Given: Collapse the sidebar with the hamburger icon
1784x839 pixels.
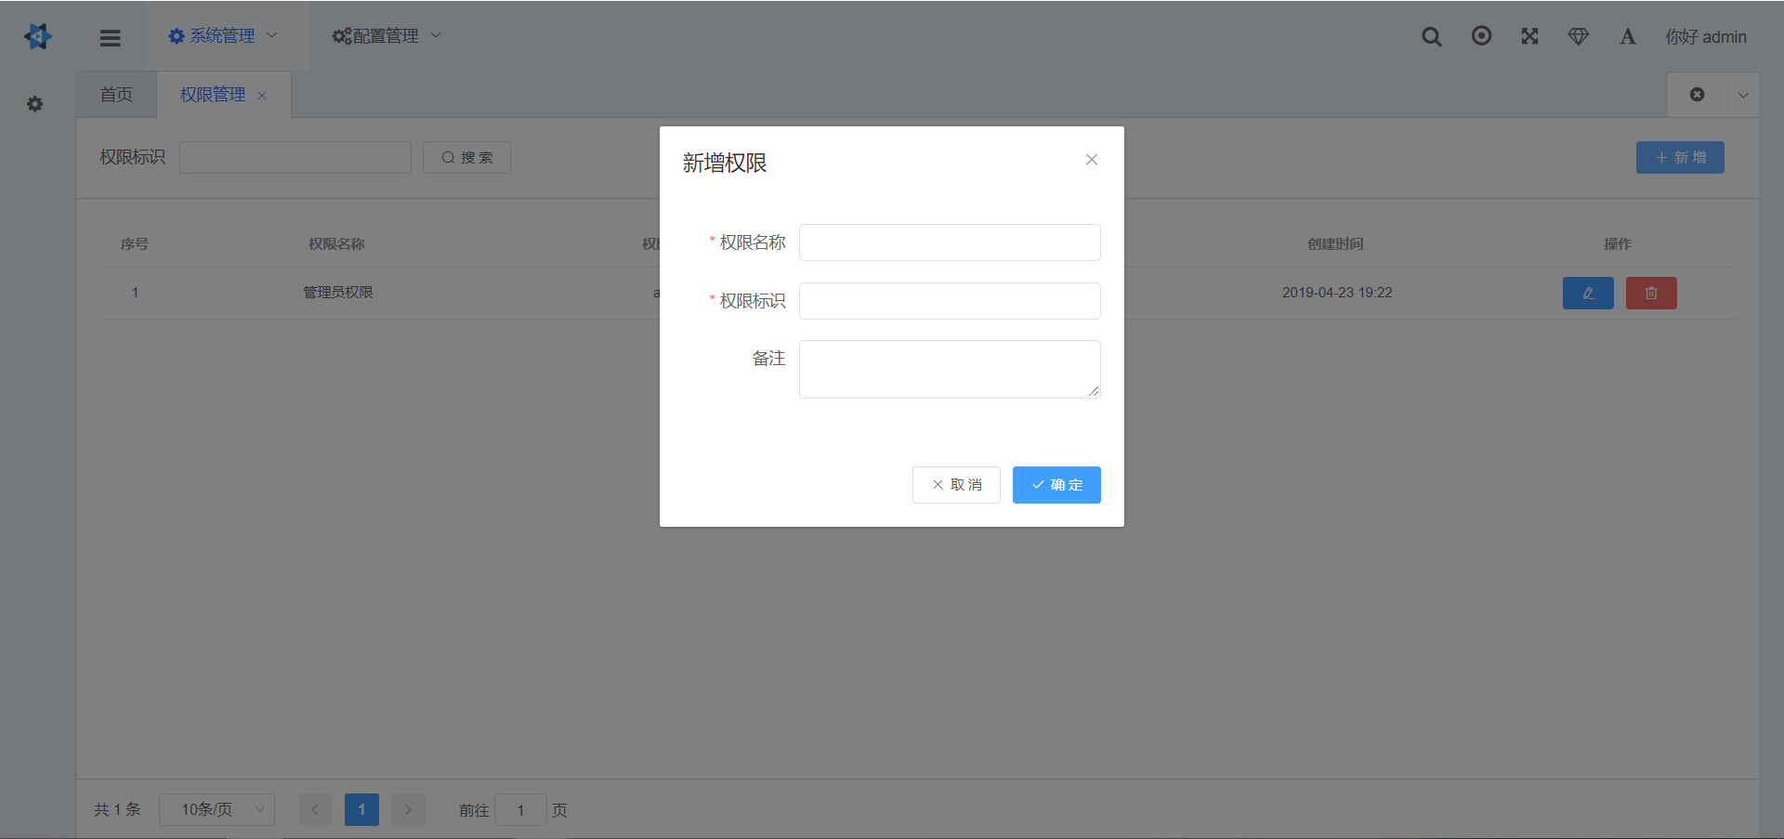Looking at the screenshot, I should point(110,37).
